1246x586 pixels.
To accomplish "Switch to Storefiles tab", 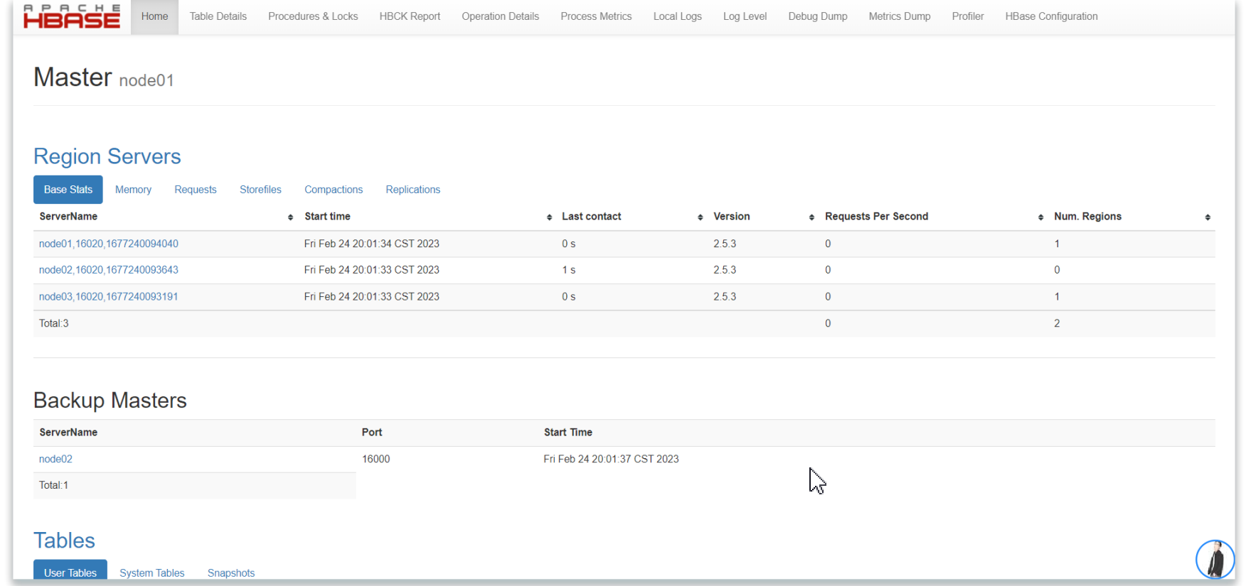I will point(260,190).
